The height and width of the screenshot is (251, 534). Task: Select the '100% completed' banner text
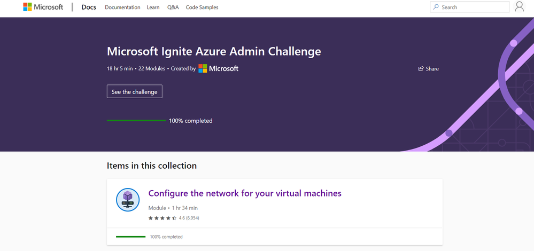click(191, 121)
